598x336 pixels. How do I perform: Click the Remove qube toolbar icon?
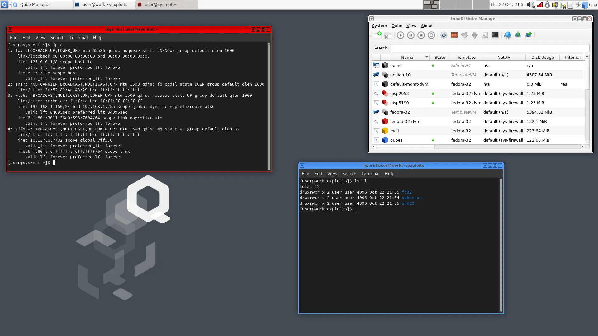388,35
